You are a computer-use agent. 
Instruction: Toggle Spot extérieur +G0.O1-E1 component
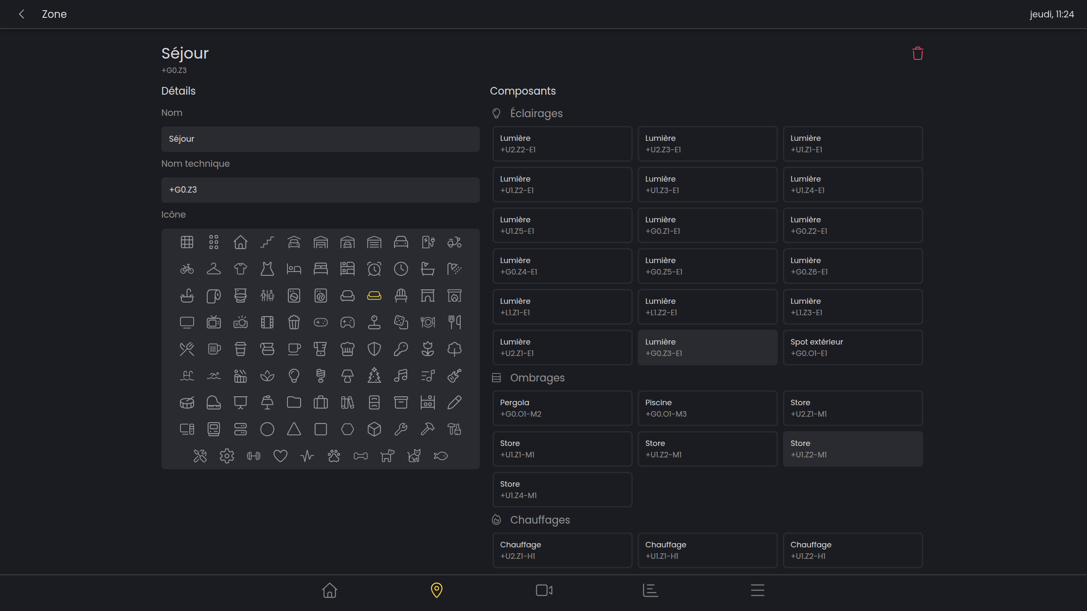[x=853, y=348]
